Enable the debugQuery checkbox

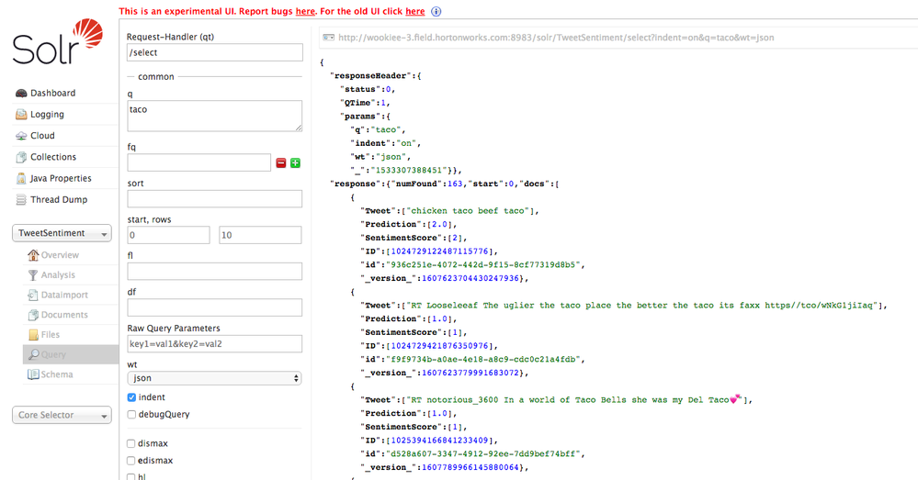pyautogui.click(x=132, y=415)
